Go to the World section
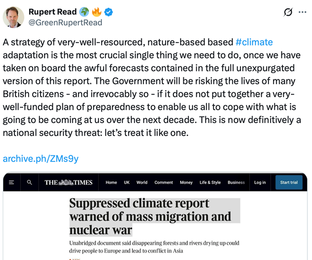This screenshot has height=260, width=312. point(142,183)
